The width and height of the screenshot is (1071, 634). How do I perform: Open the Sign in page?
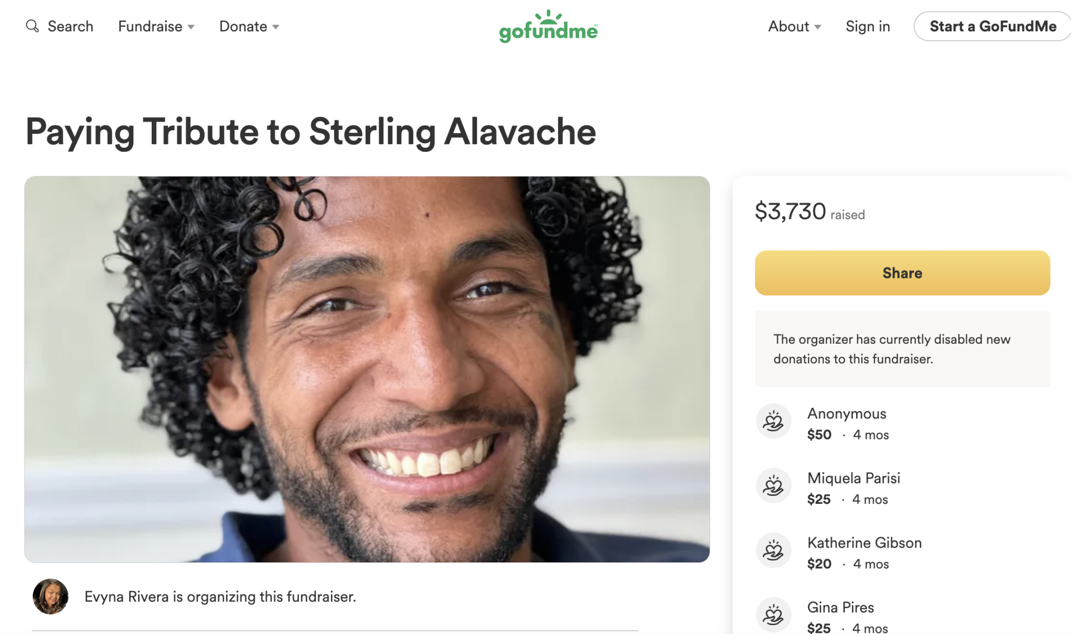(x=868, y=27)
